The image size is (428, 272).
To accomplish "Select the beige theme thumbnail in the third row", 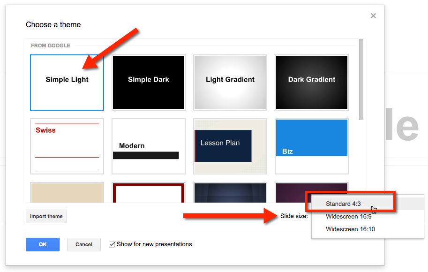I will point(67,193).
